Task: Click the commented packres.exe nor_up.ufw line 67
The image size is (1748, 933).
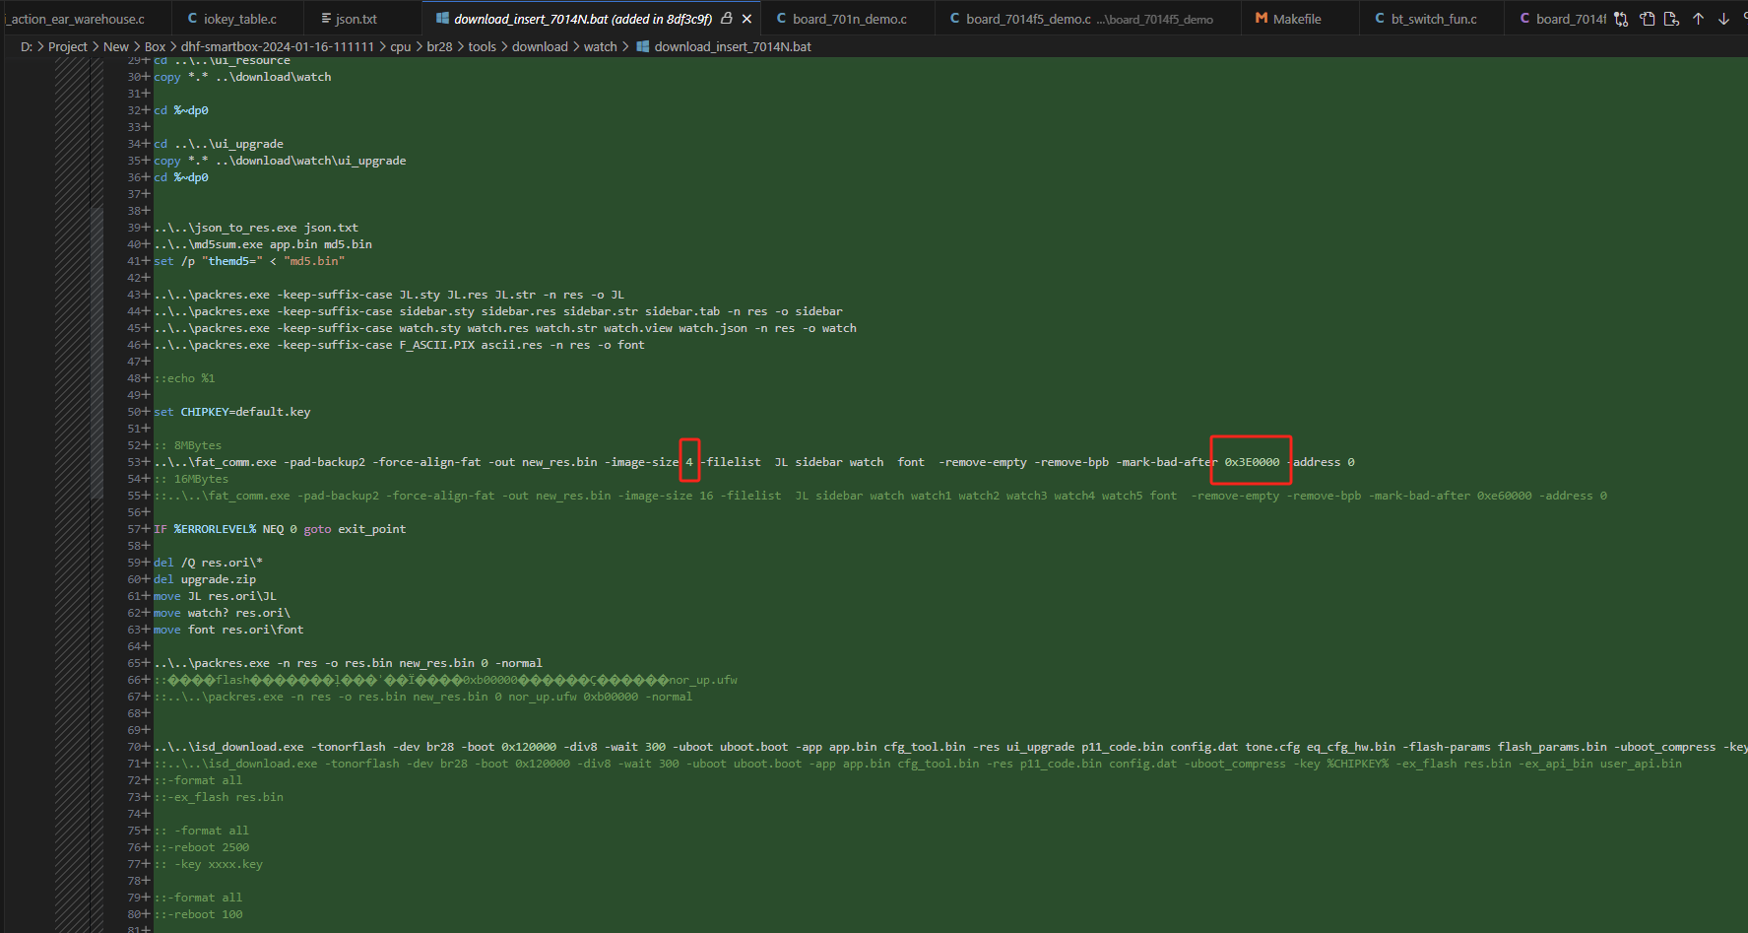Action: (x=423, y=697)
